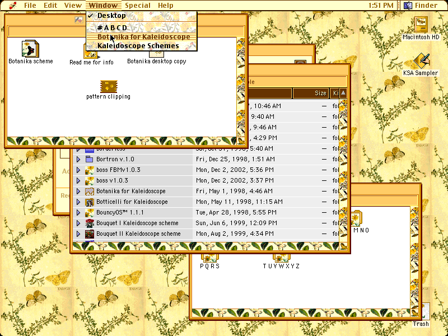Select the Macintosh HD drive icon
Screen dimensions: 448x336
pyautogui.click(x=421, y=25)
